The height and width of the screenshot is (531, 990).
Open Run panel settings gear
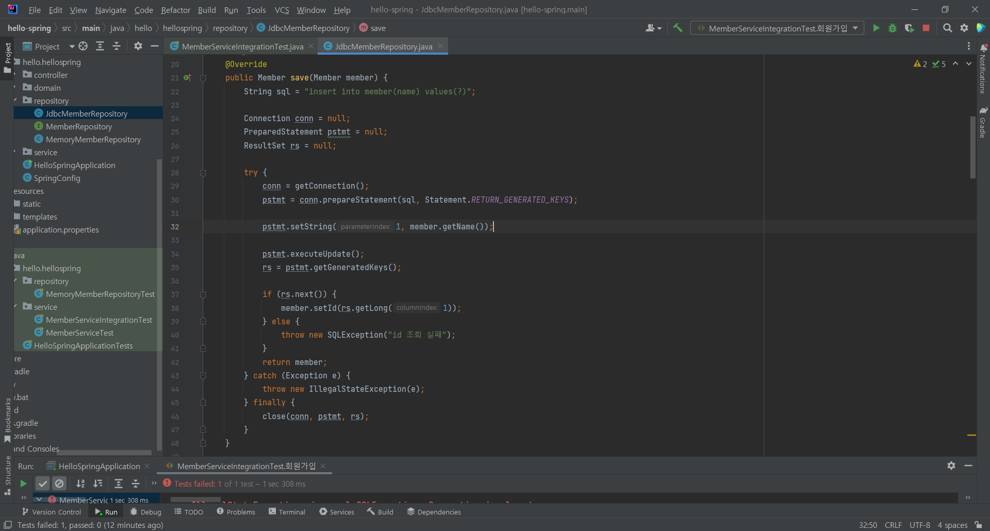tap(951, 466)
